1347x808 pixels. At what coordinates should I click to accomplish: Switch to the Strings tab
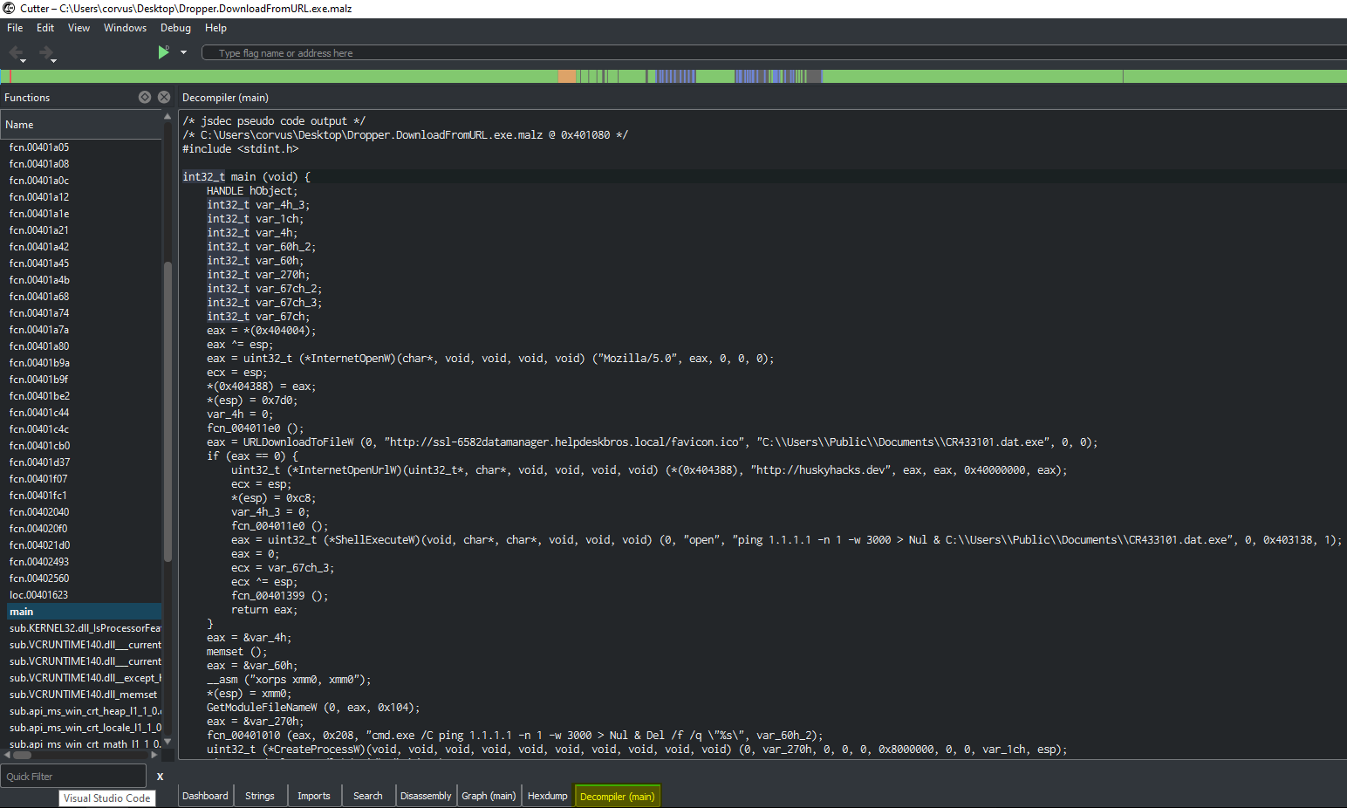click(x=259, y=796)
